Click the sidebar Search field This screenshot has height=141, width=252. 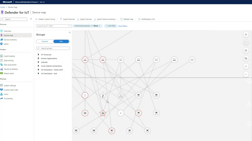tap(14, 19)
